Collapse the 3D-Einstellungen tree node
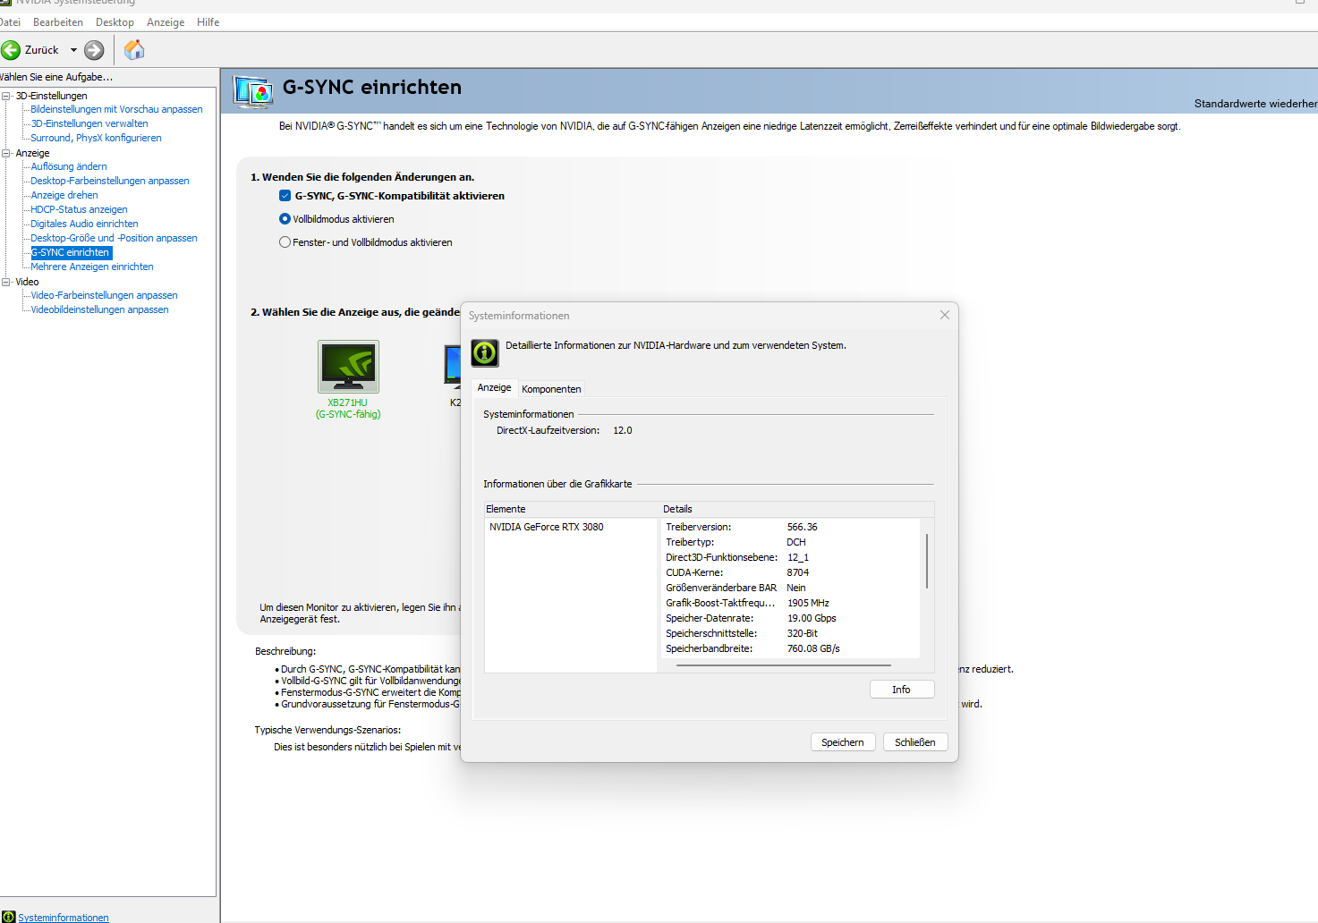 tap(6, 96)
